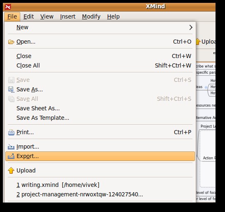Choose Save As... in File menu
Screen dimensions: 225x212
click(100, 90)
